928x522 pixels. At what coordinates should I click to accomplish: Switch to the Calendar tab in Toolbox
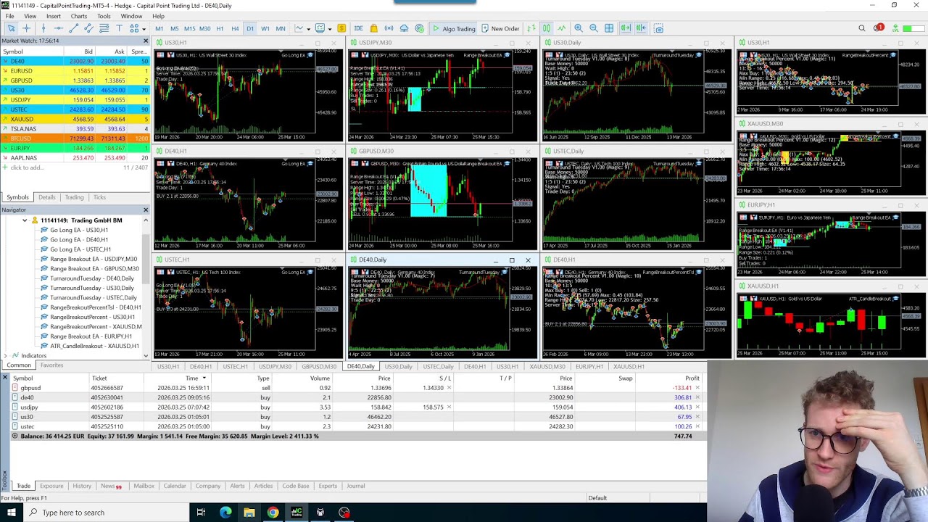(175, 486)
